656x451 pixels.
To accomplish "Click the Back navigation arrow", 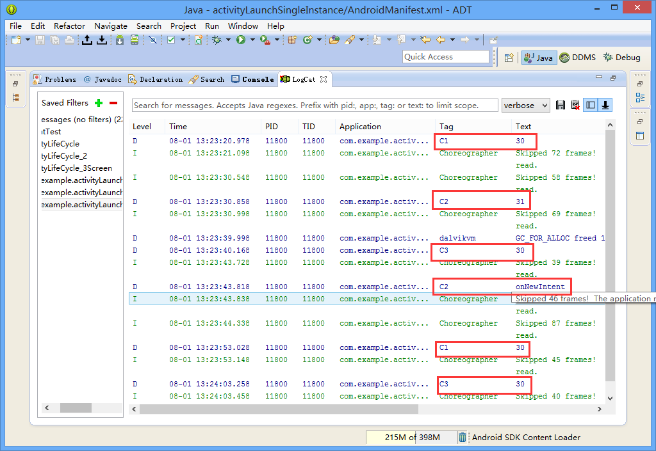I will 441,40.
